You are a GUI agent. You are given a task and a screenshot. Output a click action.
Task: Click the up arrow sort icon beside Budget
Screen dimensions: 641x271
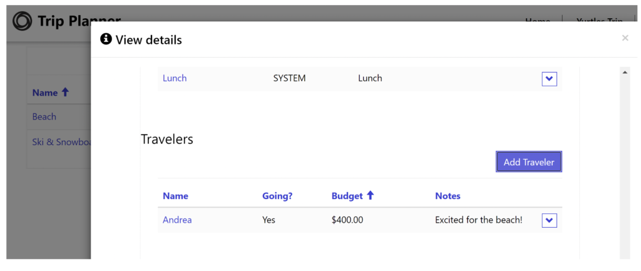coord(370,196)
